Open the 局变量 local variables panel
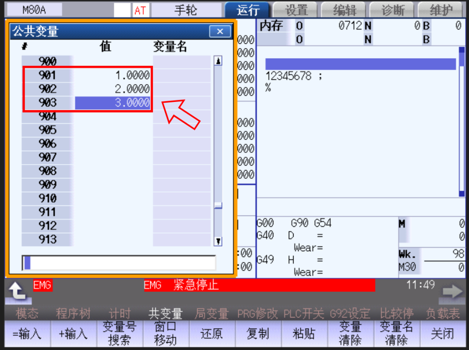The height and width of the screenshot is (350, 469). (211, 312)
